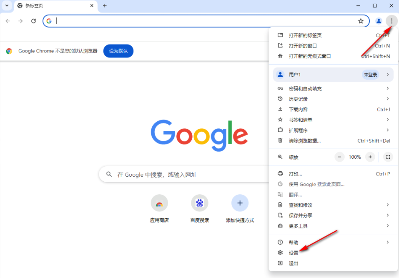
Task: Select 打开新的标签页 menu item
Action: click(334, 35)
